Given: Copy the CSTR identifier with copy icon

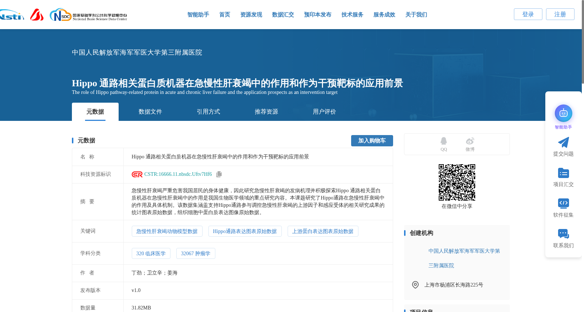Looking at the screenshot, I should pyautogui.click(x=219, y=174).
